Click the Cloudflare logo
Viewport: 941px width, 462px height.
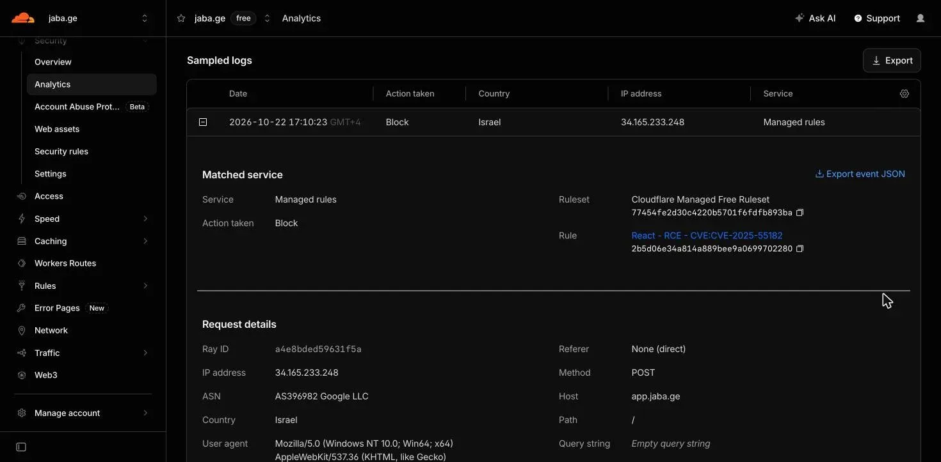coord(23,18)
